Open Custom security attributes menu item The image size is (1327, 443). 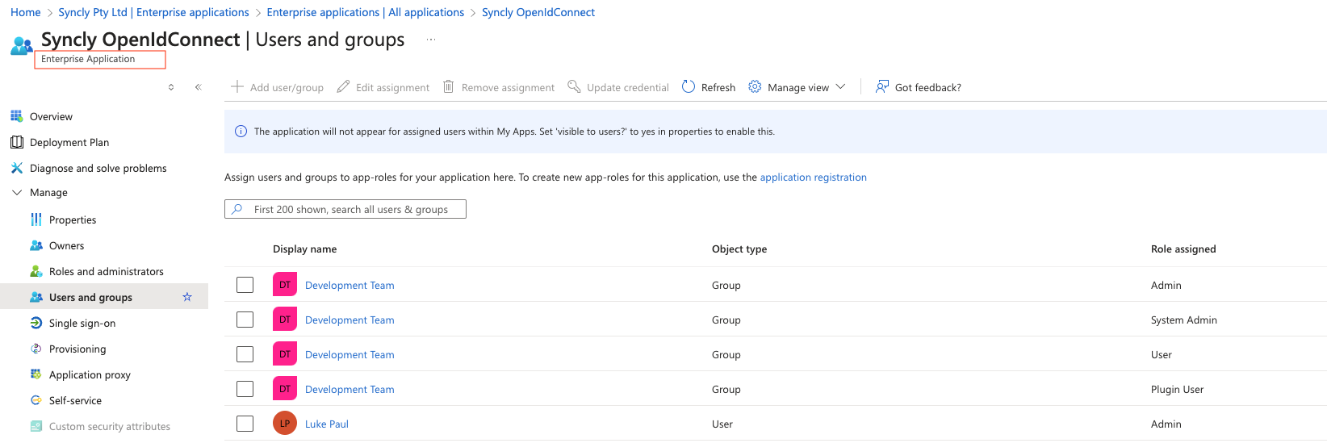tap(110, 426)
